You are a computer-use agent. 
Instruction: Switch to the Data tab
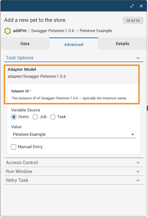click(x=25, y=44)
